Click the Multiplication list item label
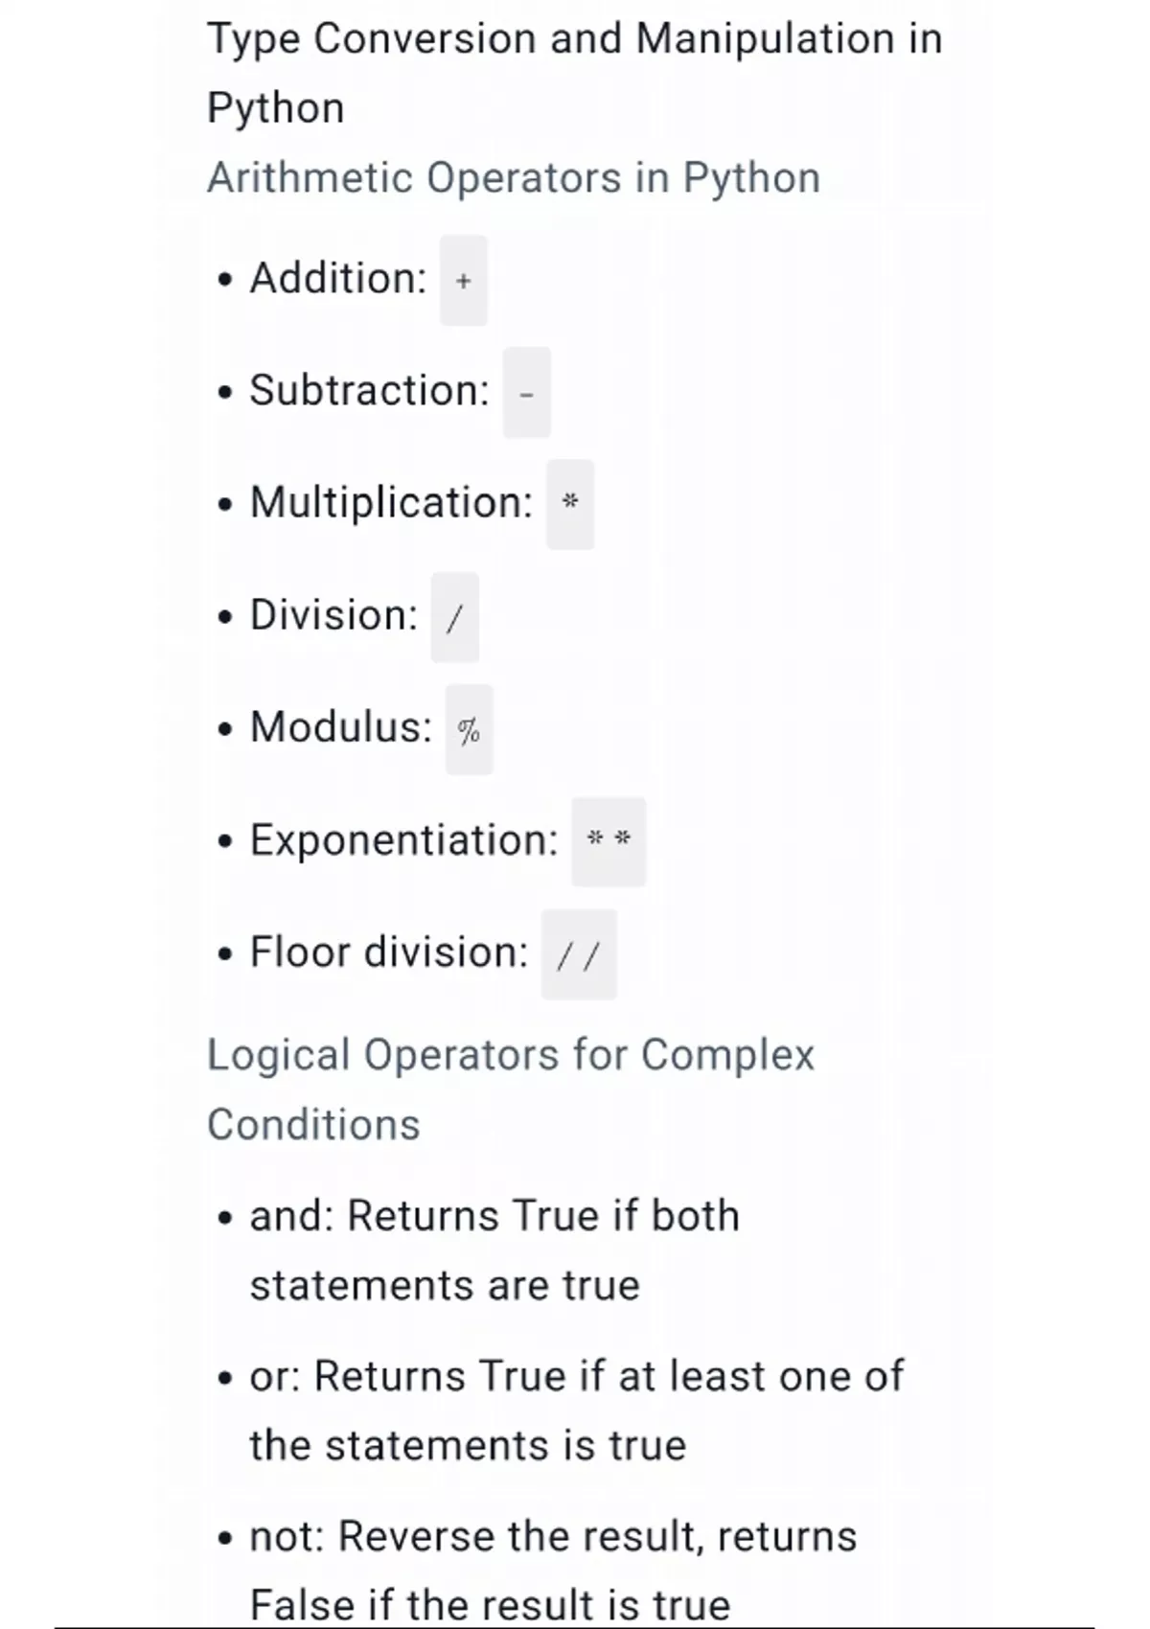The width and height of the screenshot is (1150, 1629). (391, 503)
